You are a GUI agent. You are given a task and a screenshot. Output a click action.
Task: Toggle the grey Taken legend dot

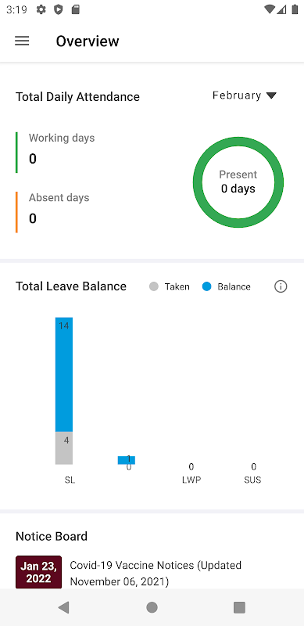point(154,286)
